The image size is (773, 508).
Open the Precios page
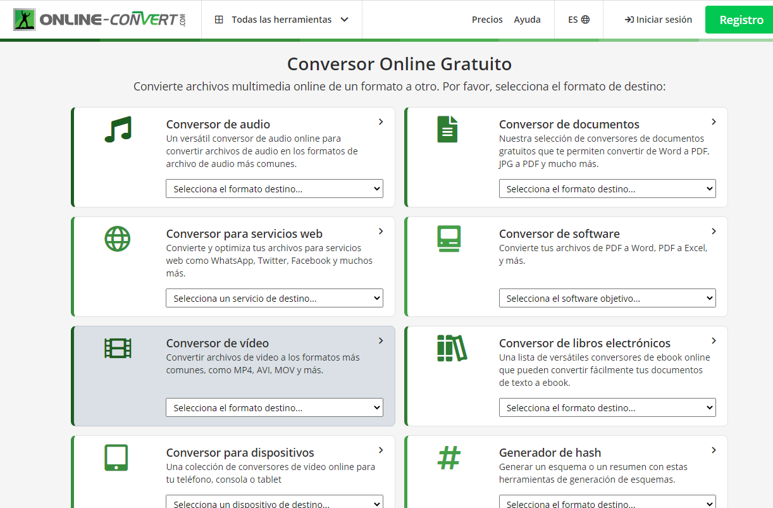(x=487, y=20)
